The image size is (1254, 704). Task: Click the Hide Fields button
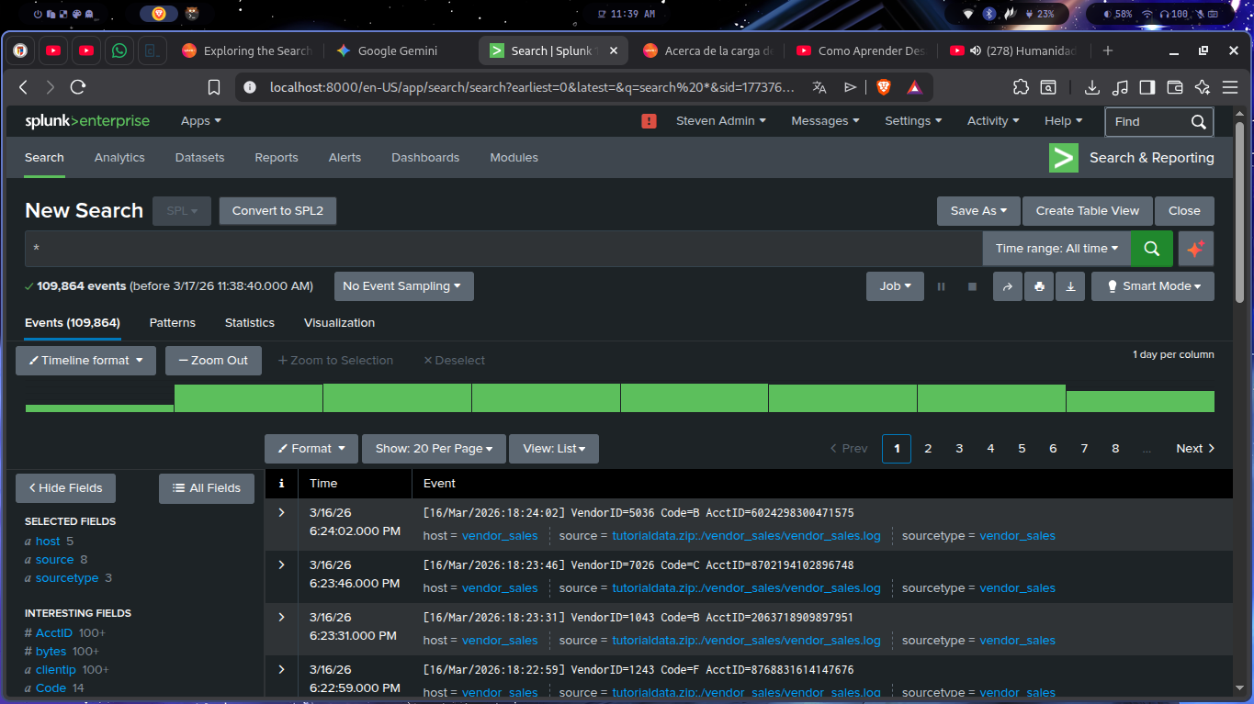65,488
